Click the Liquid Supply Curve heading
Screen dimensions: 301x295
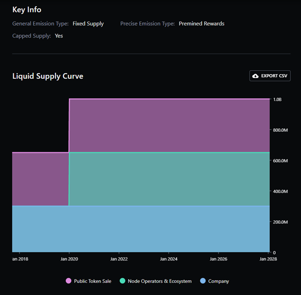coord(48,76)
